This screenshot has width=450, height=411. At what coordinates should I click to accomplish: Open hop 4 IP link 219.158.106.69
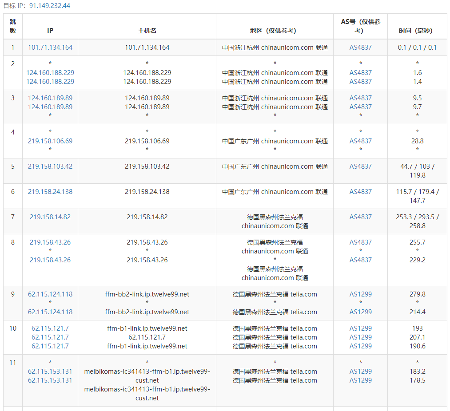pyautogui.click(x=50, y=141)
